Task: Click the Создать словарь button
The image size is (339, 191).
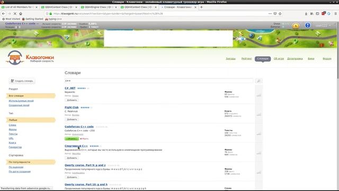Action: [x=22, y=81]
